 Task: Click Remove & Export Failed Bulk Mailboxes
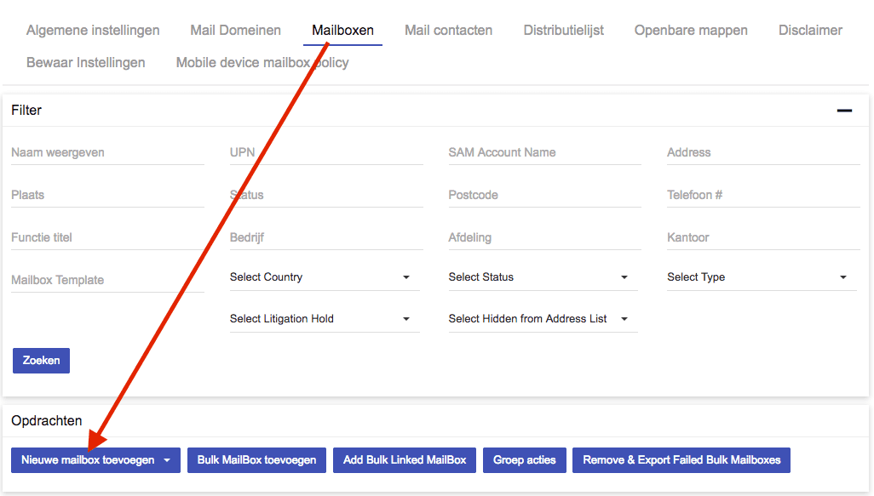point(681,459)
